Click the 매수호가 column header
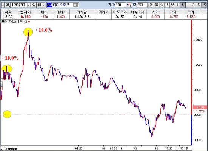208x151 pixels. tap(138, 12)
